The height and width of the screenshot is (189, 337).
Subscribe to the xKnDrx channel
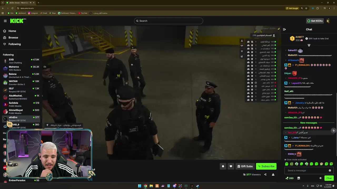(266, 166)
